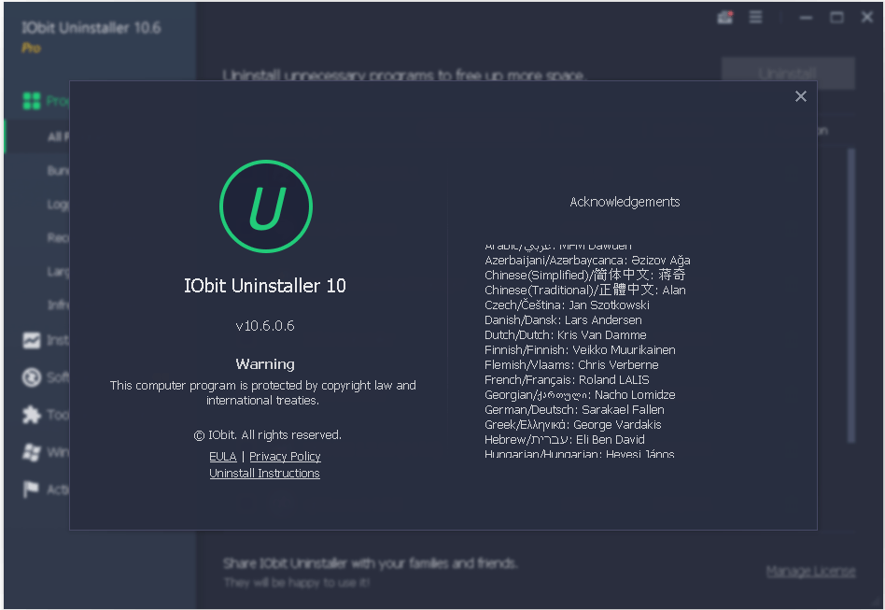Click the Programs grid icon in sidebar
885x610 pixels.
[x=32, y=101]
